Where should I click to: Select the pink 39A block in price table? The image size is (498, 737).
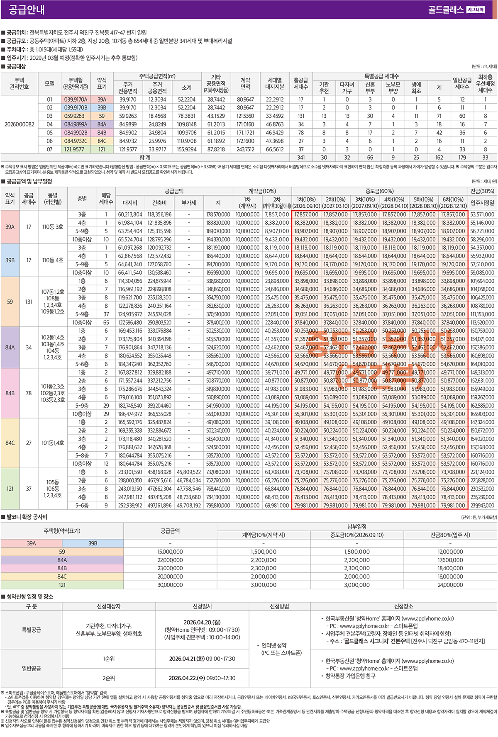tap(10, 227)
